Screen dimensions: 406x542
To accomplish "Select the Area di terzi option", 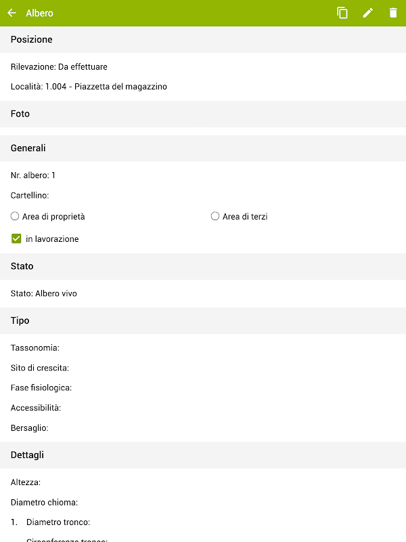I will [215, 217].
